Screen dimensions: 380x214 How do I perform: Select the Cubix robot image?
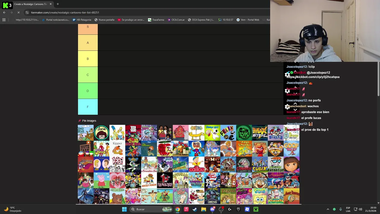tap(260, 164)
